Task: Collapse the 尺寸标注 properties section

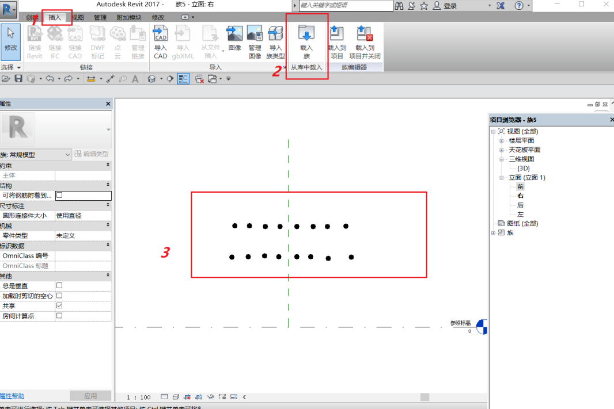Action: (x=108, y=205)
